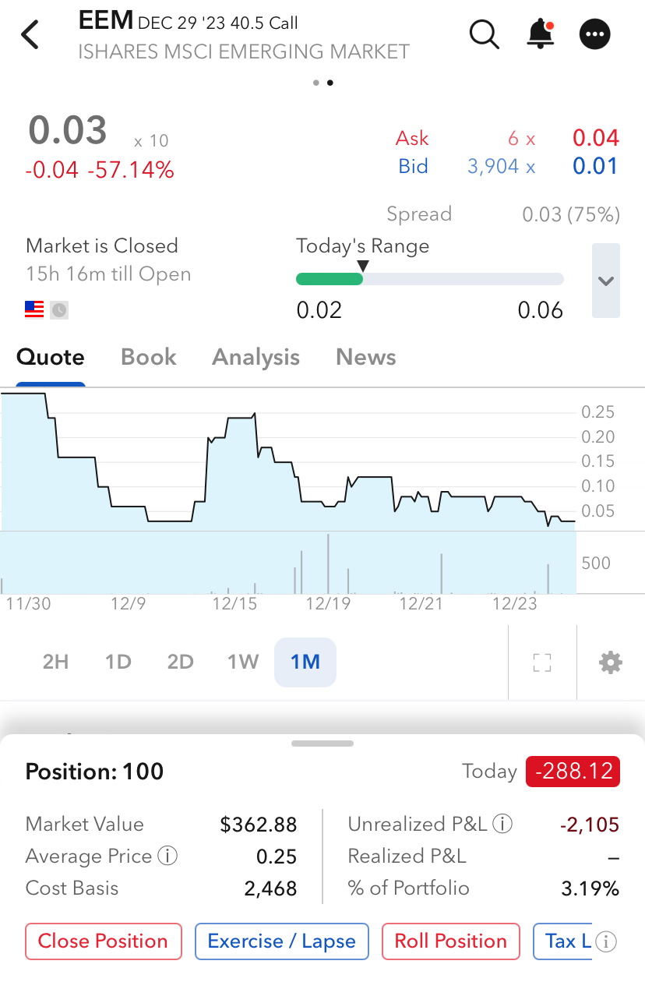Image resolution: width=645 pixels, height=989 pixels.
Task: Tap the Tax Lots info icon
Action: (606, 941)
